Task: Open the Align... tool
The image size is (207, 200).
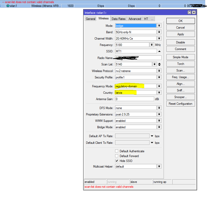Action: [180, 84]
